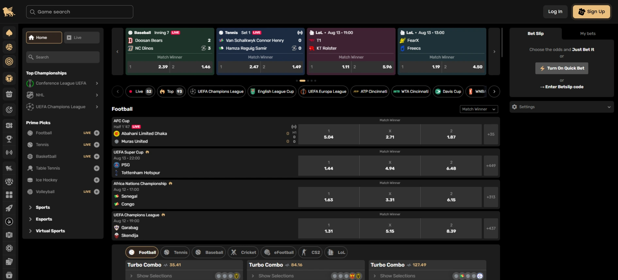Go to next featured match carousel slide

[494, 52]
